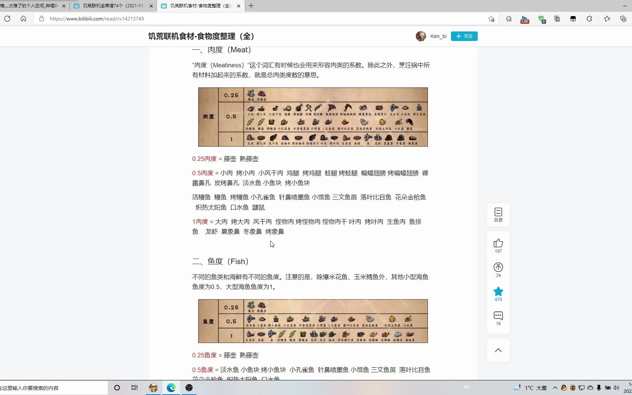The height and width of the screenshot is (395, 632).
Task: Click the browser refresh icon
Action: 7,19
